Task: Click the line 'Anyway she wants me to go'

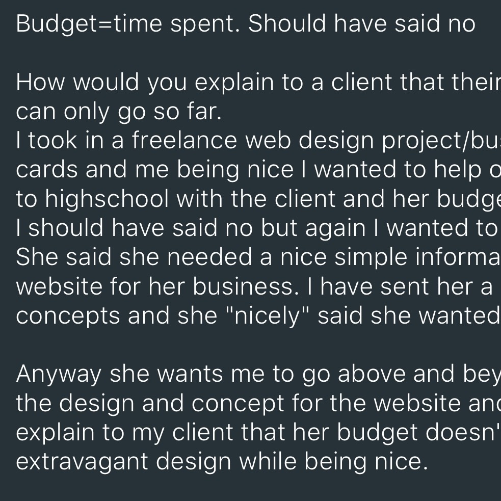Action: click(x=258, y=374)
